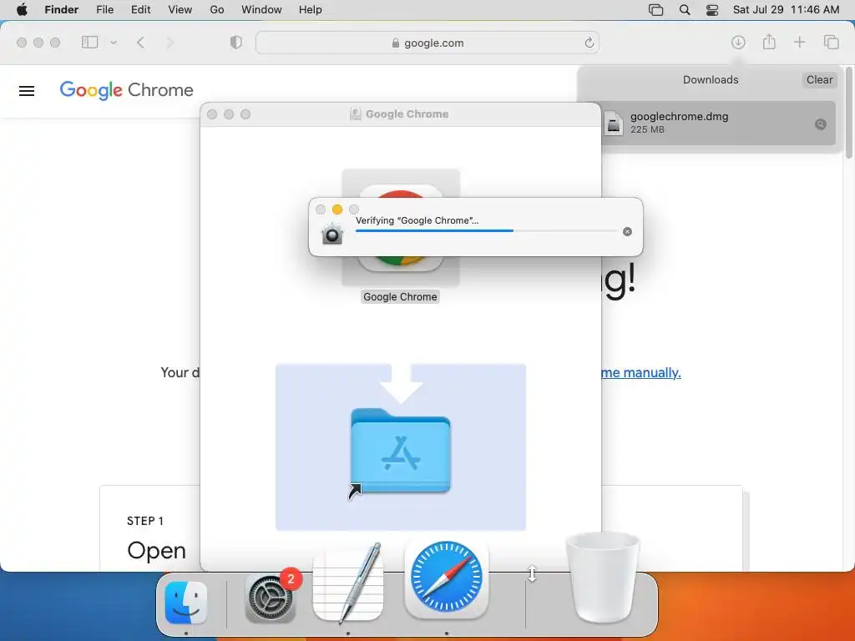
Task: Open the Edit menu
Action: [x=140, y=10]
